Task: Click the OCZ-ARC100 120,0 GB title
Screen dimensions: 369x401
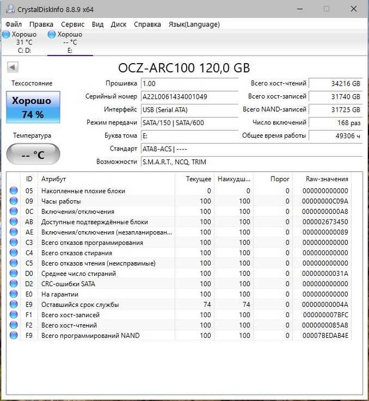Action: pyautogui.click(x=184, y=68)
